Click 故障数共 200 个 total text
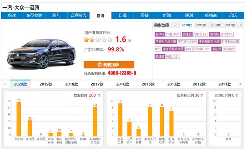Viewport: 246px width, 150px height. 87,95
